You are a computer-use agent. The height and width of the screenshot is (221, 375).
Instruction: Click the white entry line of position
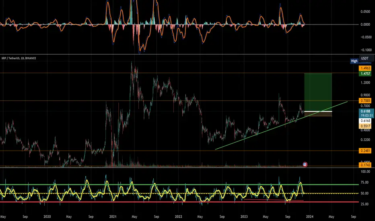(318, 112)
